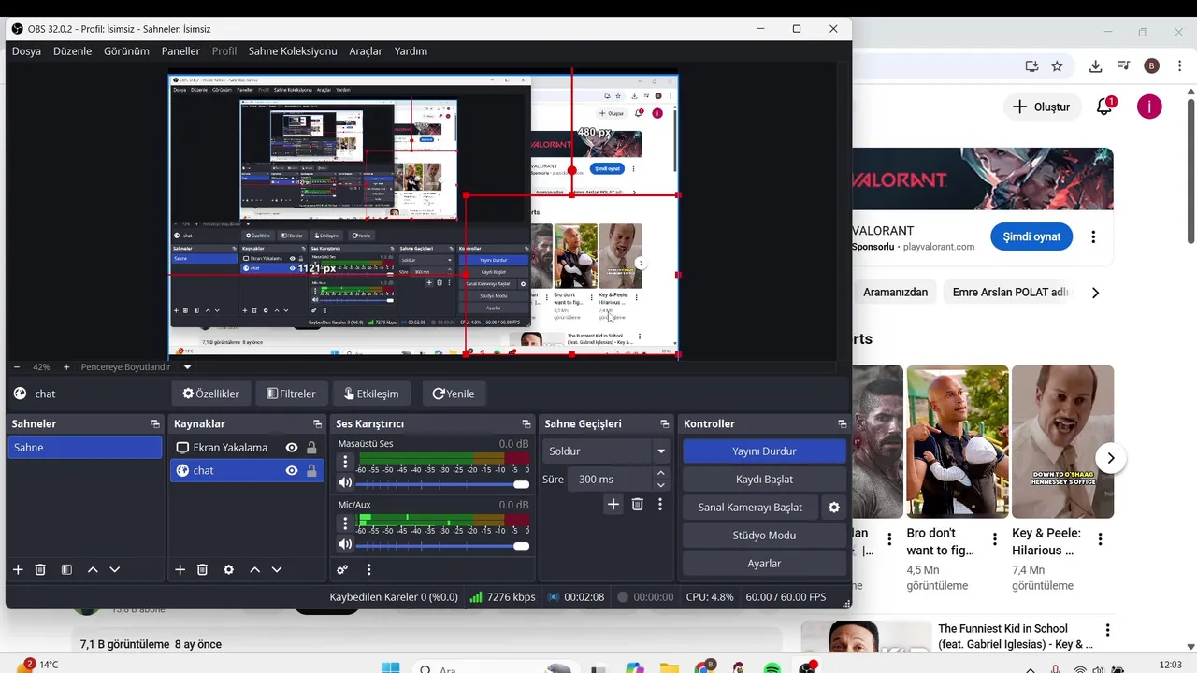Open Mic/Aux options three-dot menu
The height and width of the screenshot is (673, 1197).
345,523
